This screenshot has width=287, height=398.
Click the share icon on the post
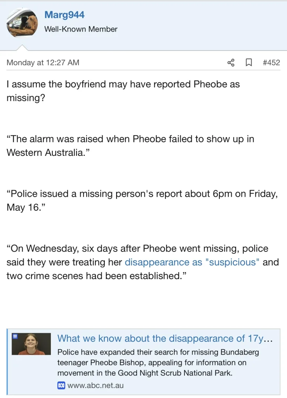231,63
